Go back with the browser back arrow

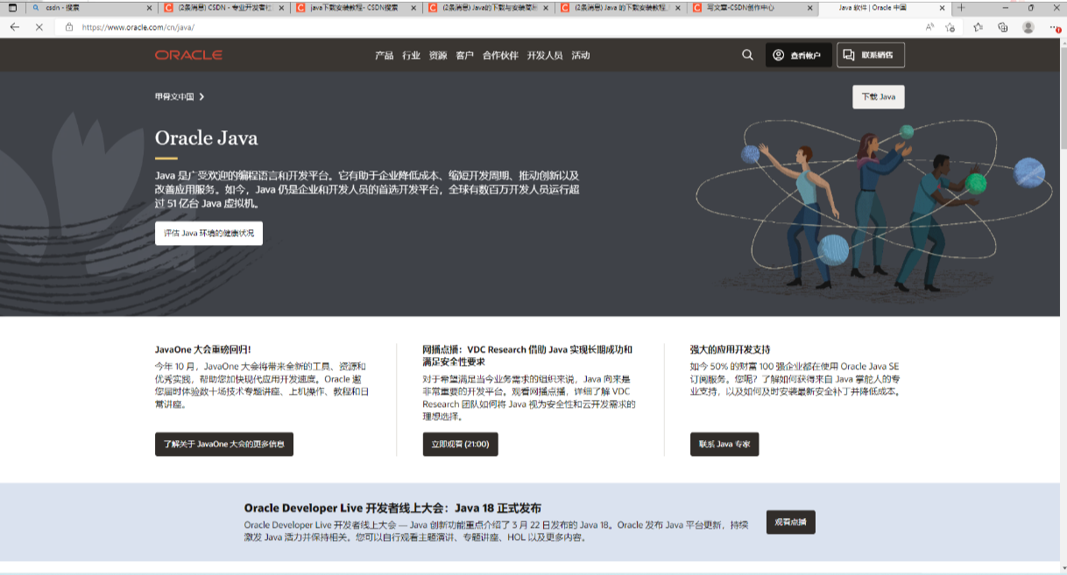(x=15, y=27)
